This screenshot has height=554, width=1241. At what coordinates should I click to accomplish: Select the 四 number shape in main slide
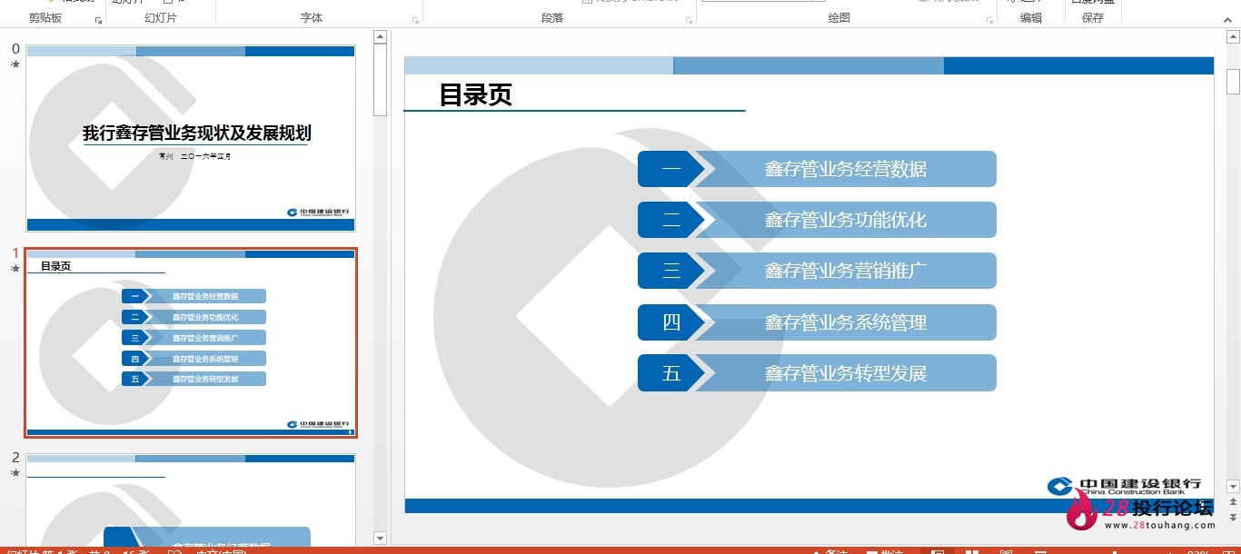pos(671,322)
